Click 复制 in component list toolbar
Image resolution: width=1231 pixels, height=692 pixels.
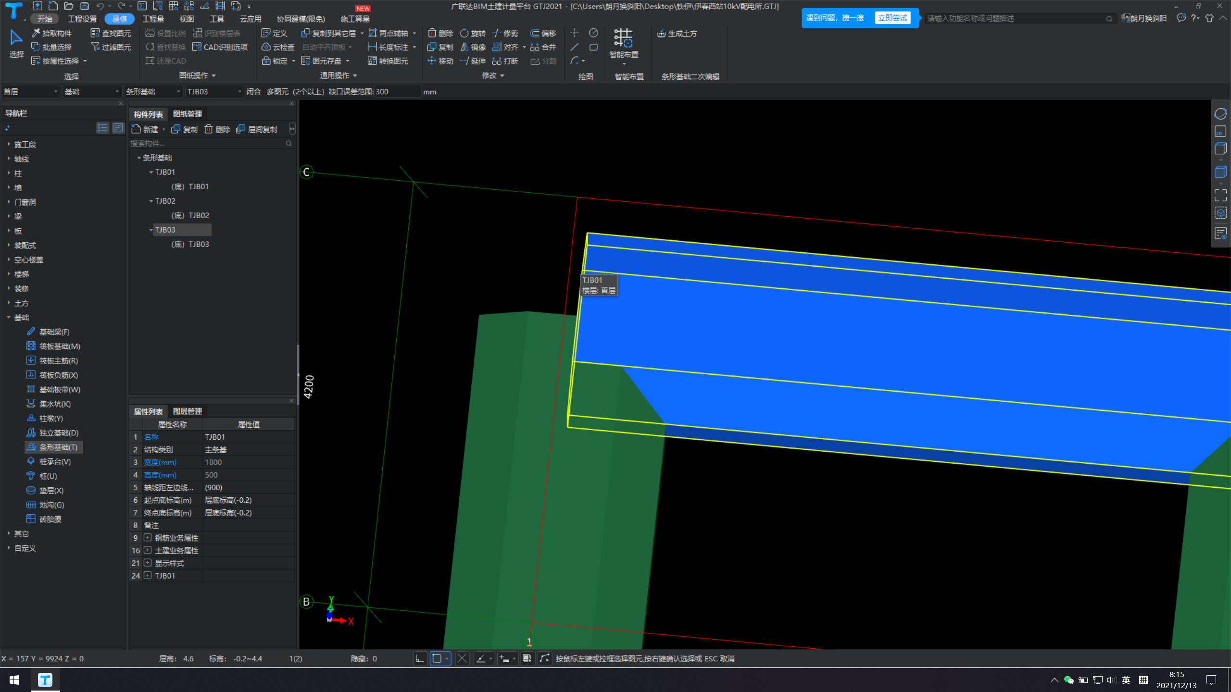[x=185, y=129]
